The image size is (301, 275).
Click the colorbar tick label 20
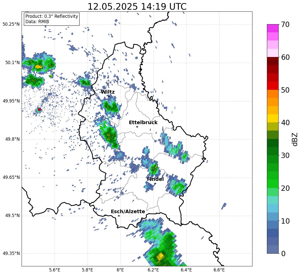(285, 188)
